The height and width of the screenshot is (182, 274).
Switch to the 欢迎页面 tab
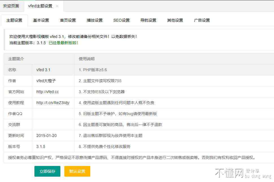click(x=11, y=6)
